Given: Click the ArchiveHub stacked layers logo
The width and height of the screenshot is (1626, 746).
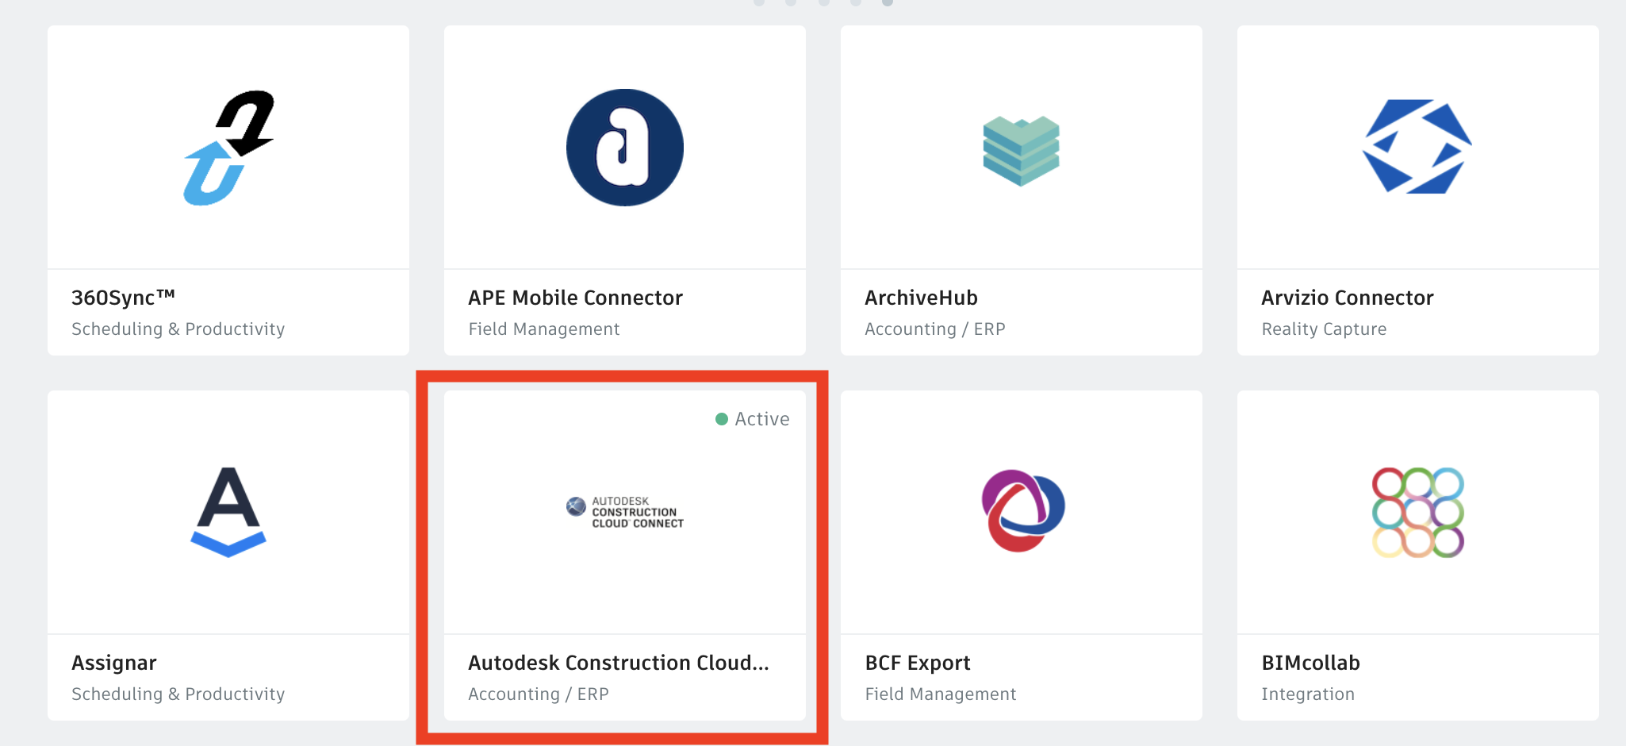Looking at the screenshot, I should pyautogui.click(x=1021, y=147).
